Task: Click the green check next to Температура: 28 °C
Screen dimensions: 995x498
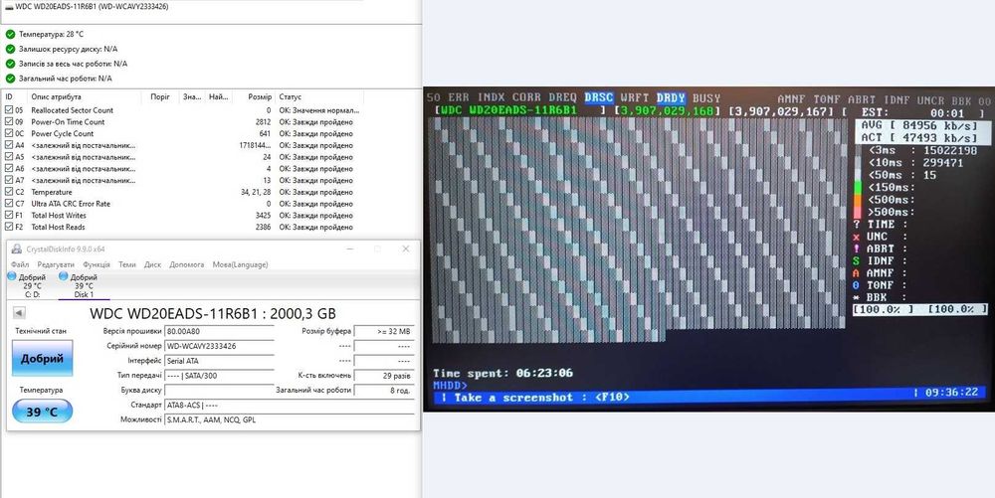Action: point(10,34)
